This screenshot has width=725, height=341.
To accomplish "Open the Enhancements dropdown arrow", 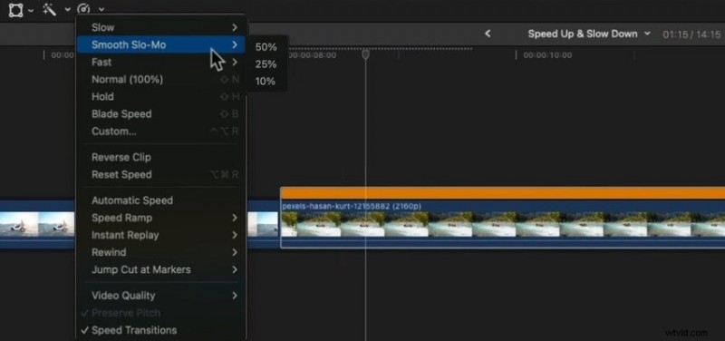I will point(67,9).
